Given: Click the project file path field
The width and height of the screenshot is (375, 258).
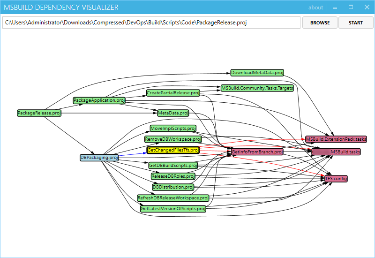Looking at the screenshot, I should [x=151, y=23].
